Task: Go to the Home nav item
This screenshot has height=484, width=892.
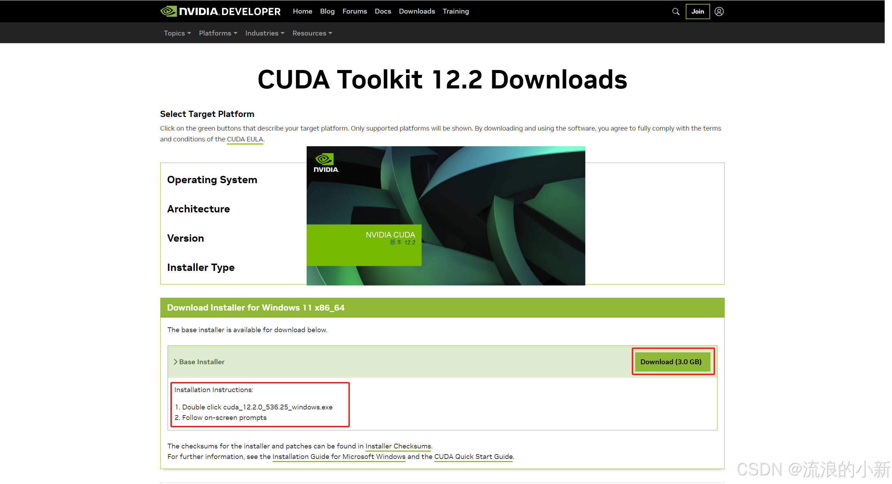Action: (x=302, y=11)
